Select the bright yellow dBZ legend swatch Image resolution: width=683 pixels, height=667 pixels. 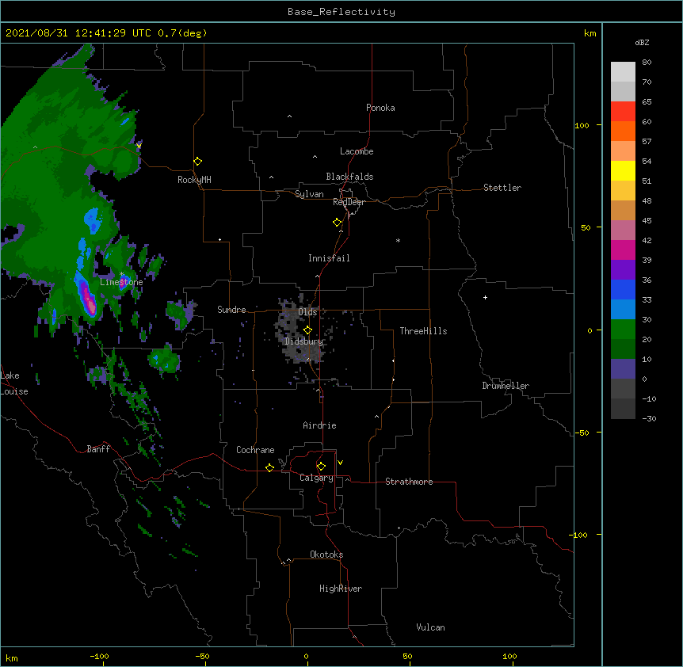(x=623, y=170)
